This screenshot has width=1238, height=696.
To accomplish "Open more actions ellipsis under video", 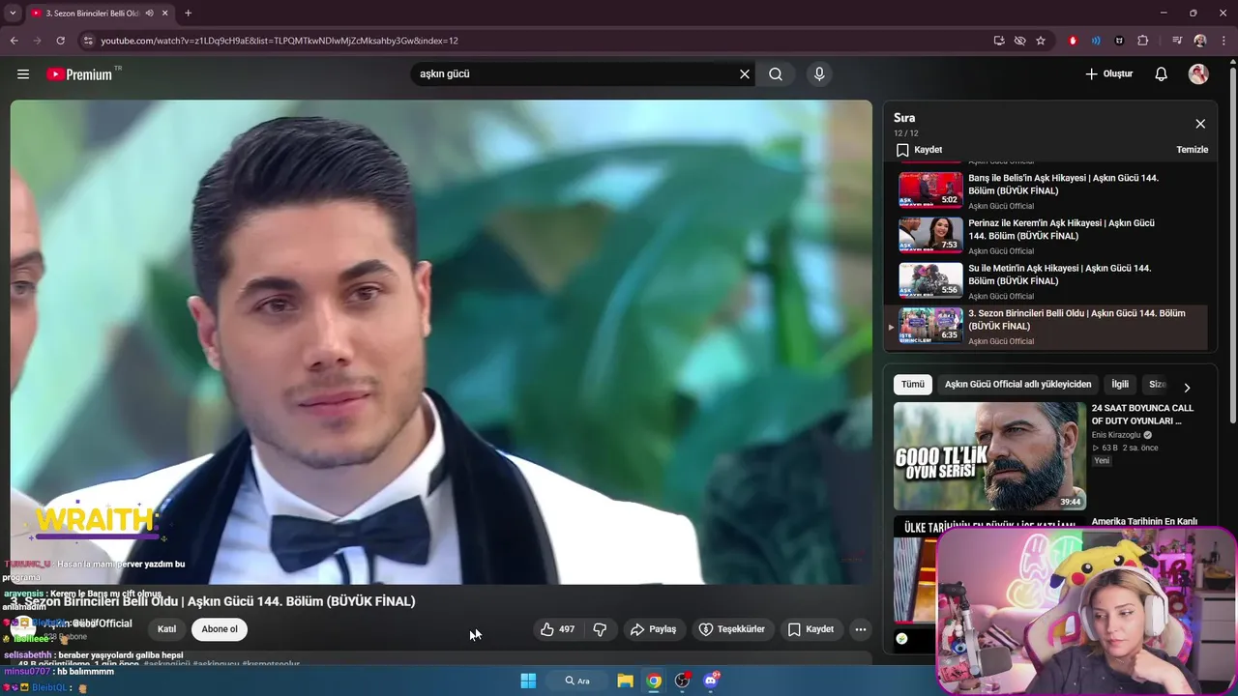I will (861, 629).
